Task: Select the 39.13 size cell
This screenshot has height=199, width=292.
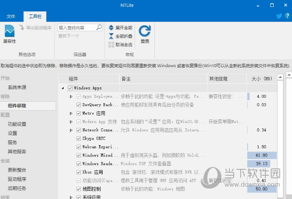Action: (x=261, y=163)
